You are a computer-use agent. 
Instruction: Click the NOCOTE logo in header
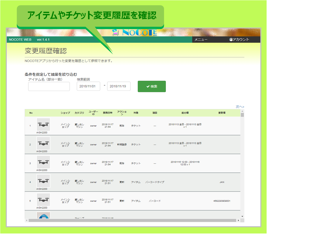[135, 32]
